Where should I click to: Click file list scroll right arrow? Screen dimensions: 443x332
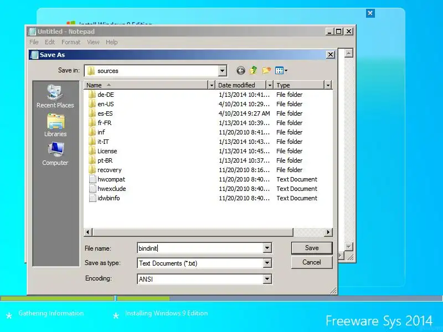[x=328, y=232]
